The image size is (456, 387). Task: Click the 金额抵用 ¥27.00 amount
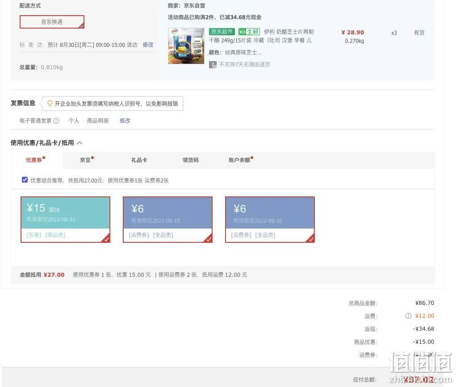pyautogui.click(x=54, y=275)
